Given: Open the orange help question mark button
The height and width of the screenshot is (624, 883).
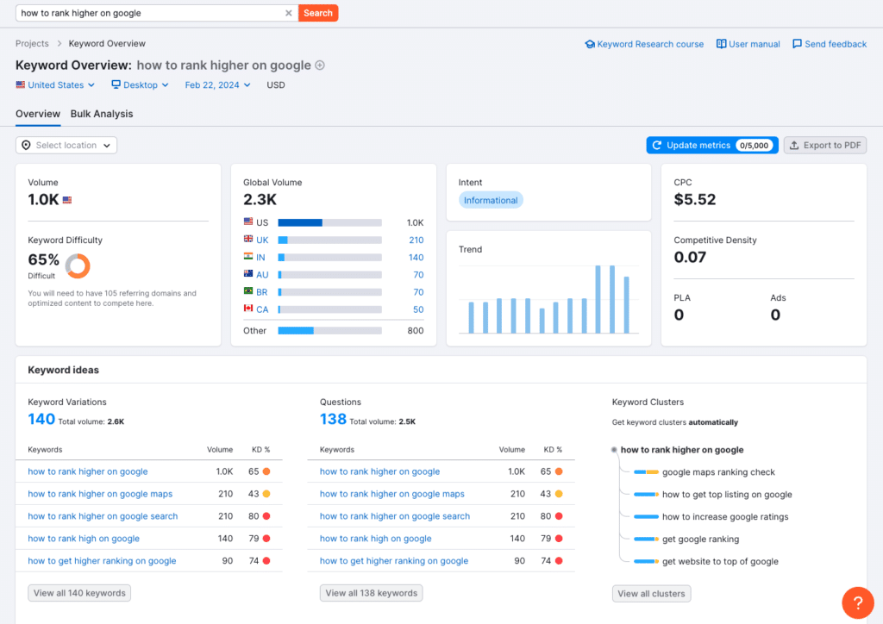Looking at the screenshot, I should click(857, 602).
